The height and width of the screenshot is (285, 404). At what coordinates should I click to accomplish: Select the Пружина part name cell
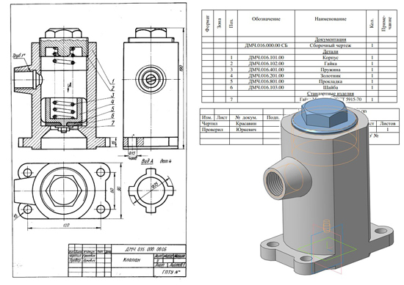pos(331,70)
